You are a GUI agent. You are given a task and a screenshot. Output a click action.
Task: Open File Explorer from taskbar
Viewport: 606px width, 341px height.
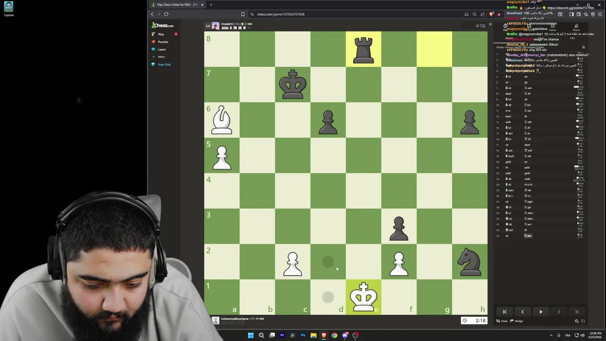pos(313,335)
